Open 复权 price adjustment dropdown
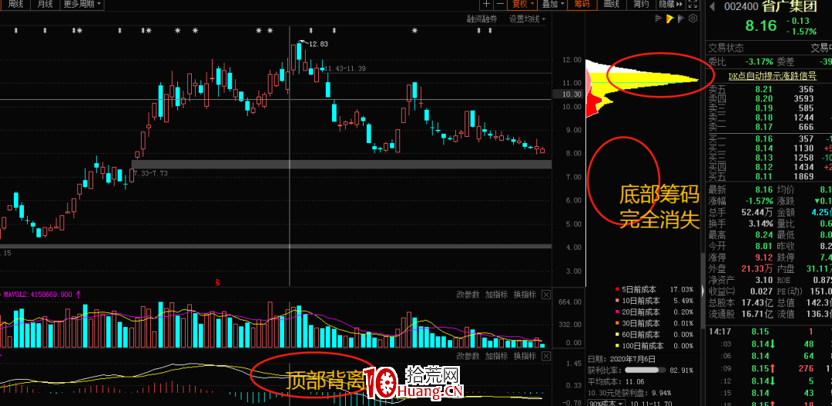Screen dimensions: 832x406 [x=521, y=5]
